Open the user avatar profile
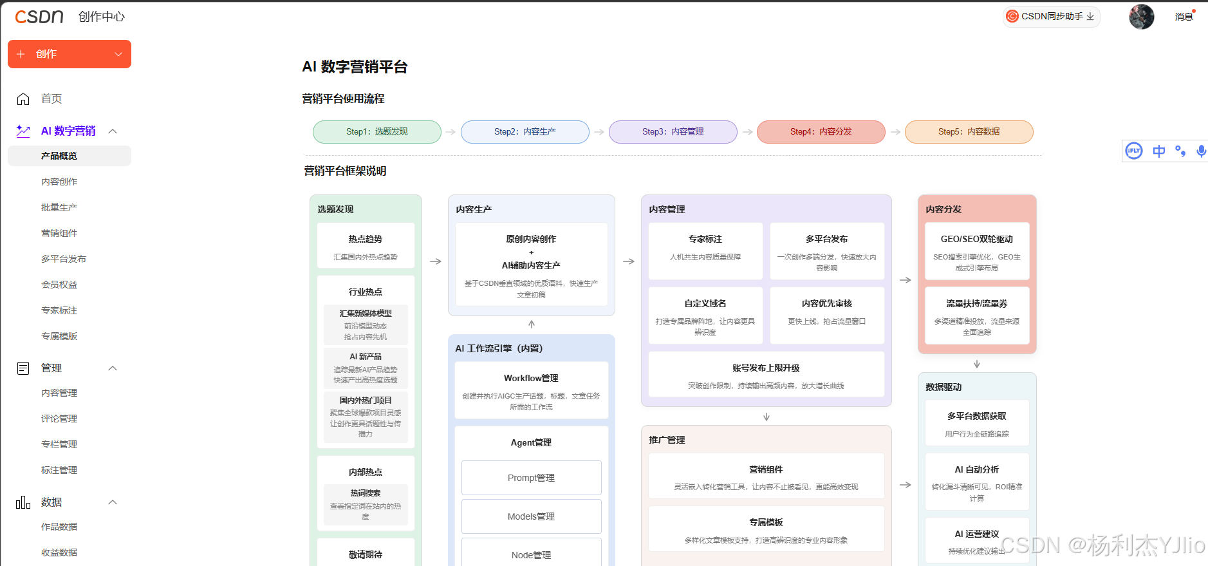1208x566 pixels. 1141,17
